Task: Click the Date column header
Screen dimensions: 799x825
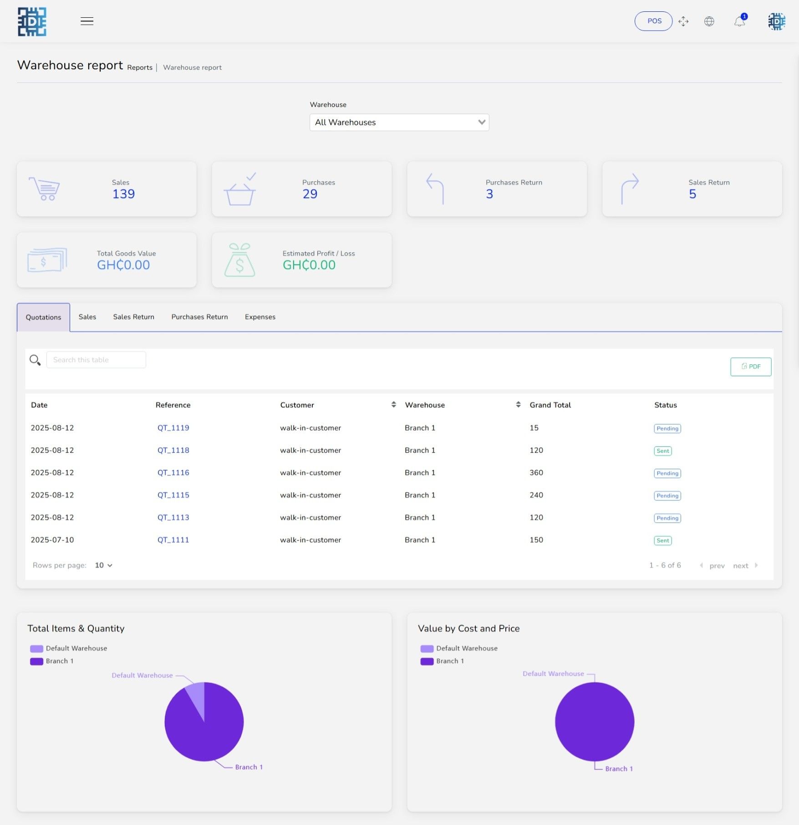Action: tap(39, 405)
